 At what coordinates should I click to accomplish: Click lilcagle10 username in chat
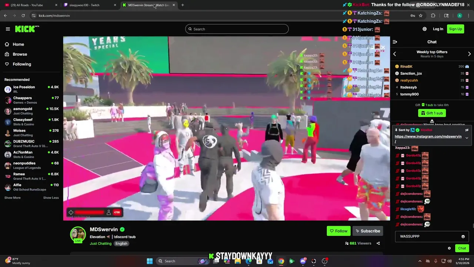click(x=408, y=209)
